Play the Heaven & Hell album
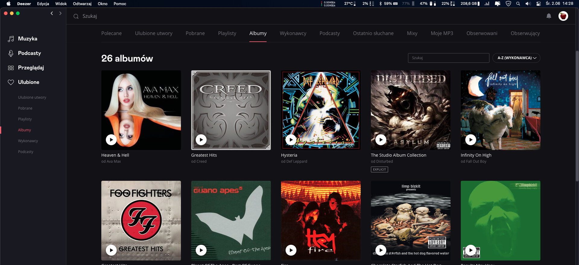Image resolution: width=579 pixels, height=265 pixels. click(x=111, y=139)
